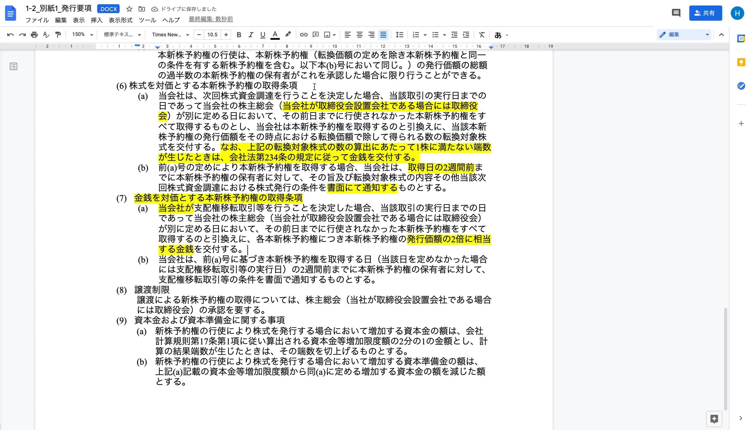The width and height of the screenshot is (751, 430).
Task: Star this document
Action: (129, 9)
